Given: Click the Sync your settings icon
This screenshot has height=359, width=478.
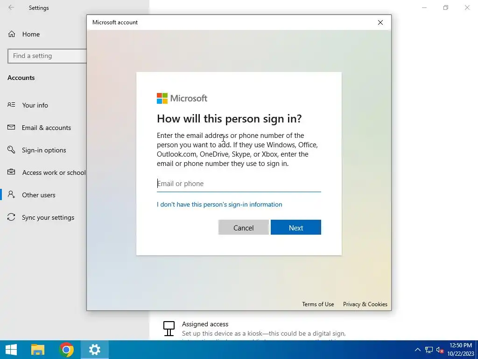Looking at the screenshot, I should coord(11,217).
